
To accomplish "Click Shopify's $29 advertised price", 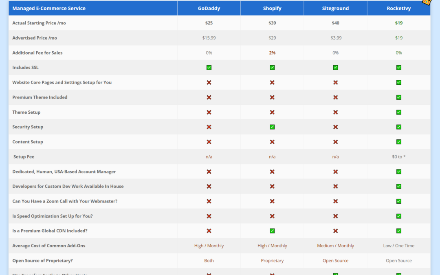I will (x=272, y=38).
